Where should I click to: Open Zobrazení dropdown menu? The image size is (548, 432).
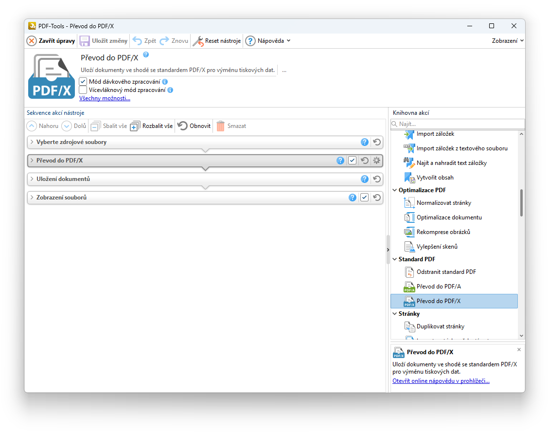click(508, 41)
